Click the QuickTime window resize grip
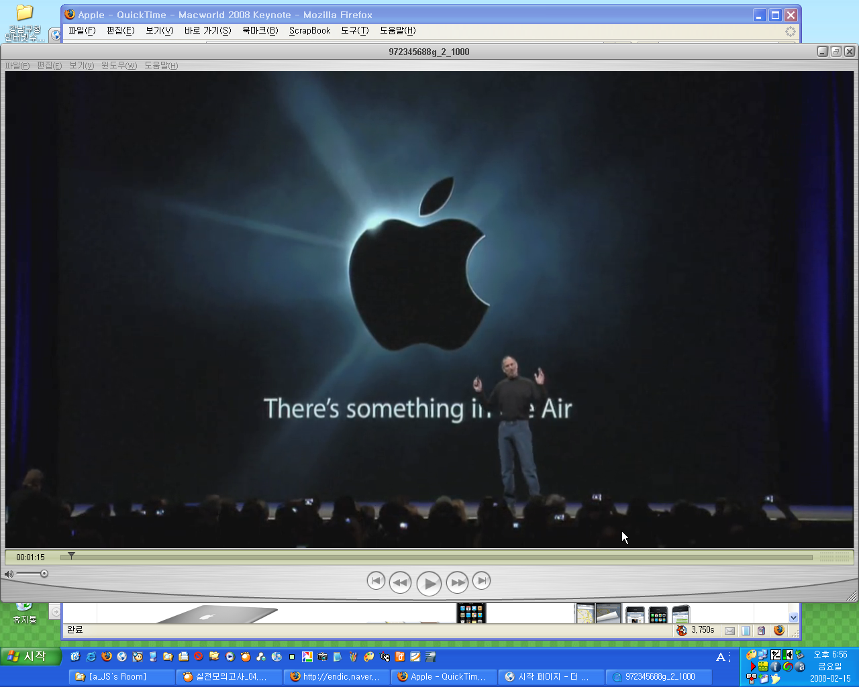 852,595
